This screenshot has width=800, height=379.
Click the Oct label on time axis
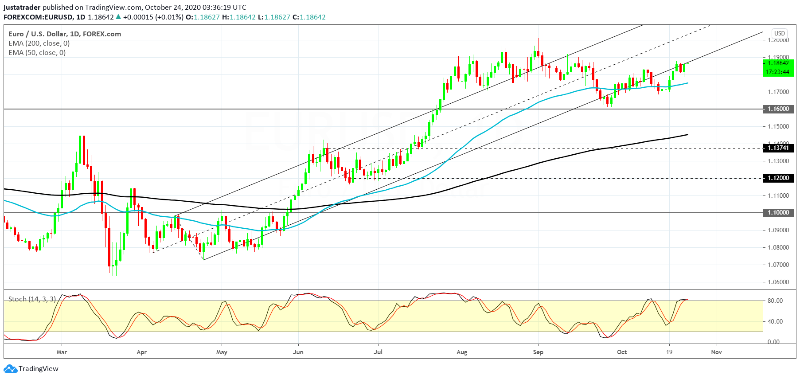click(622, 352)
